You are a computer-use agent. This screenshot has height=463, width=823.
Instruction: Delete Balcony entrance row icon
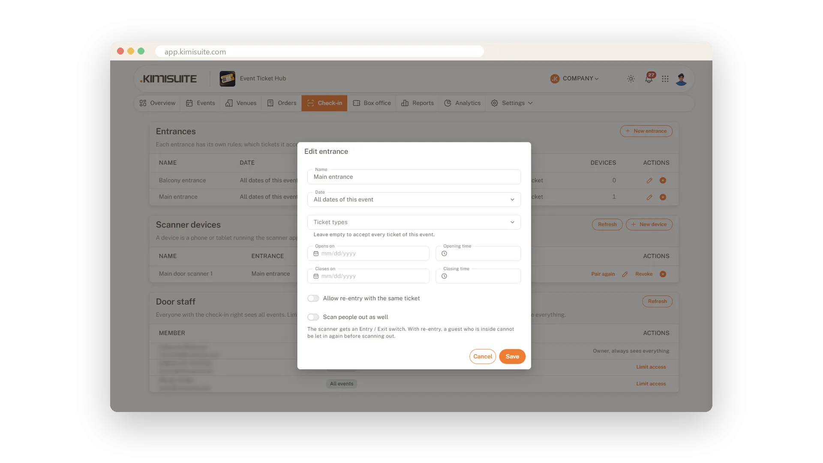tap(663, 180)
